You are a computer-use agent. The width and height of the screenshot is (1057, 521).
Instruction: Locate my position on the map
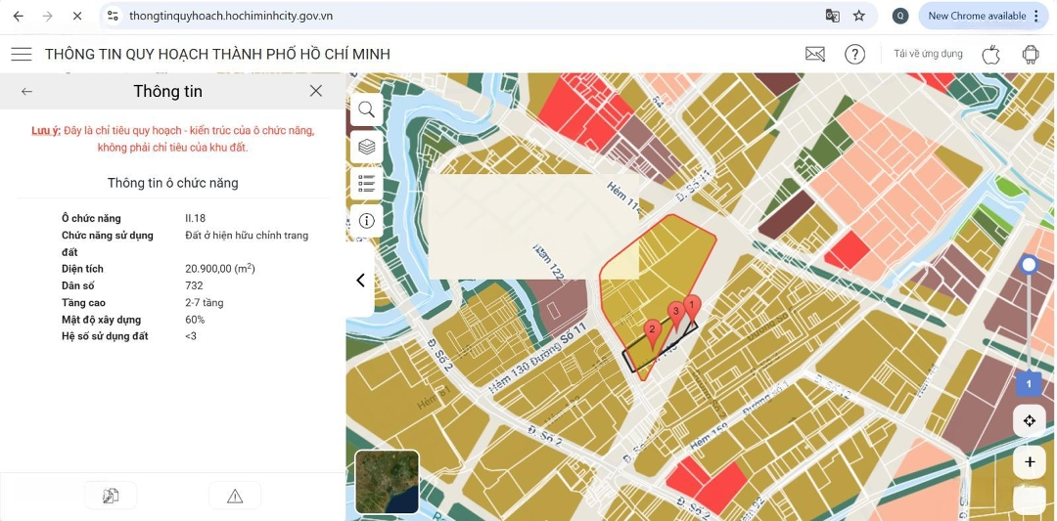pyautogui.click(x=1029, y=421)
